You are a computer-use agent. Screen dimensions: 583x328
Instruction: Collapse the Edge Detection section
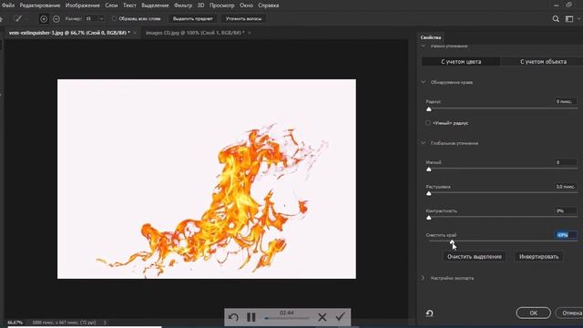tap(423, 82)
